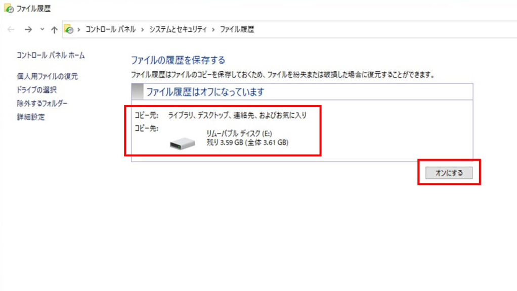This screenshot has width=517, height=291.
Task: Select システムとセキュリティ in the breadcrumb
Action: (178, 29)
